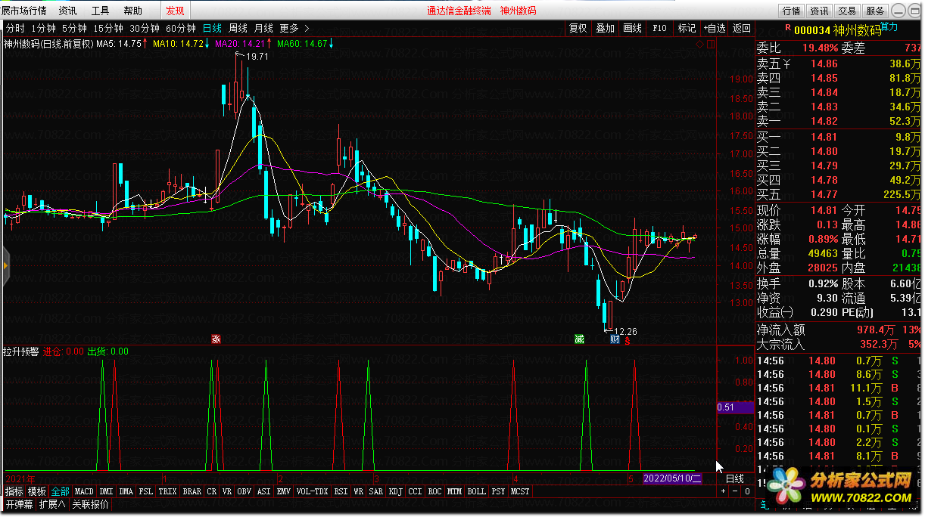This screenshot has height=517, width=925.
Task: Open the 画线 drawing tools
Action: [x=633, y=28]
